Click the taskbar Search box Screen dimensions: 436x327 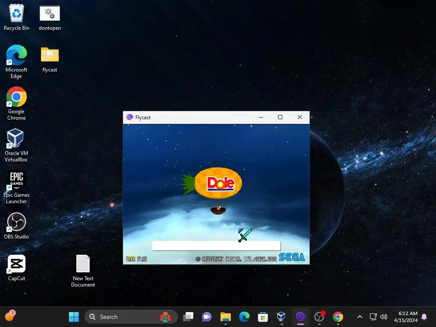(x=131, y=317)
